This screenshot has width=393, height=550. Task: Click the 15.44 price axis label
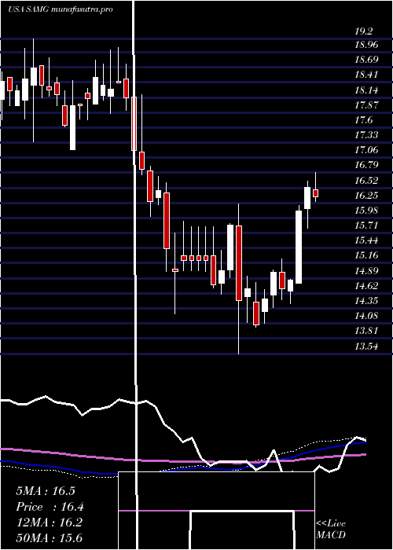pyautogui.click(x=367, y=240)
